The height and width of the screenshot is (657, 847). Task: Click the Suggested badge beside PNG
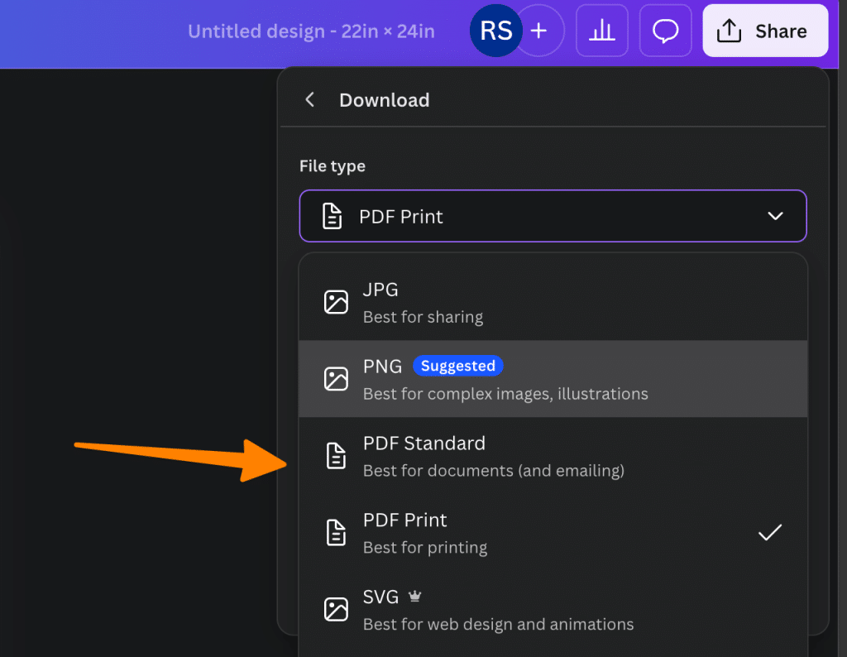coord(458,366)
